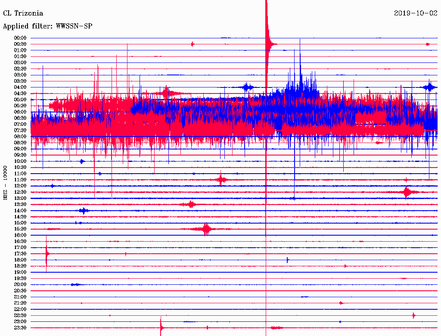Select the 18:30 time label
Screen dimensions: 441x336
pyautogui.click(x=20, y=266)
